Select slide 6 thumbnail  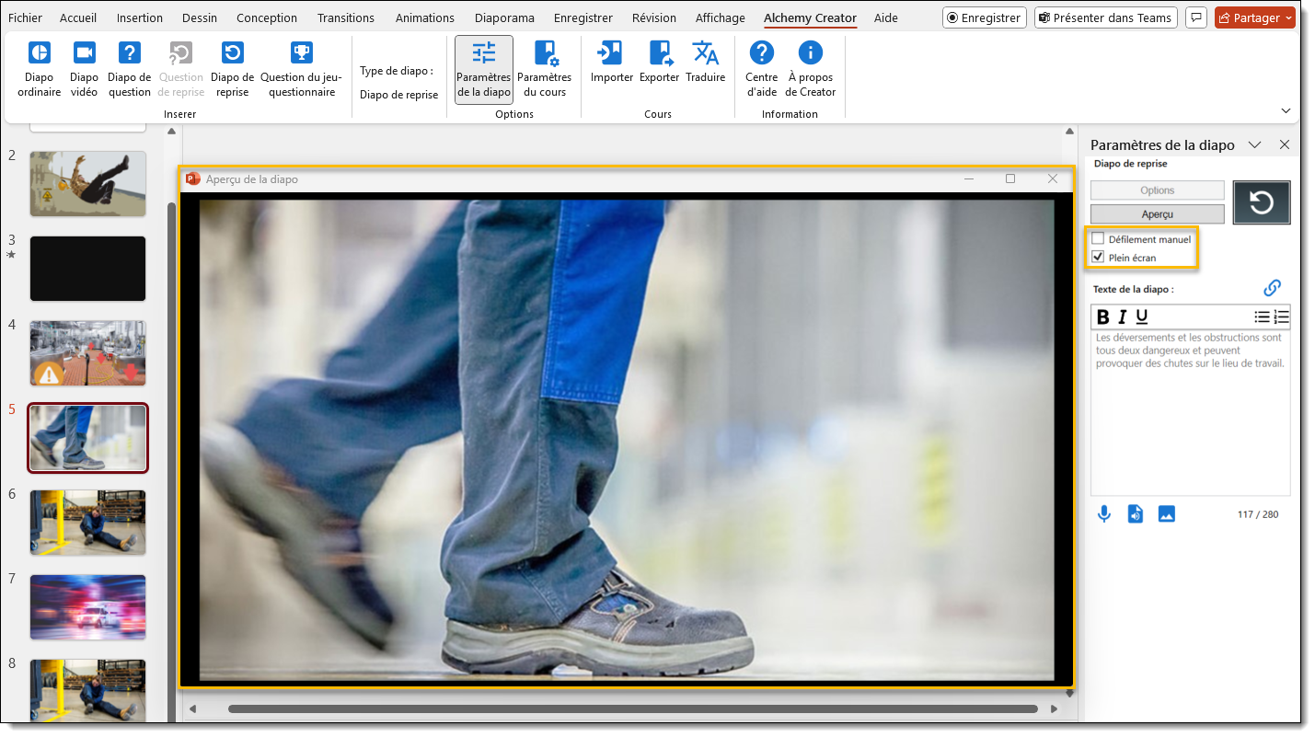88,522
